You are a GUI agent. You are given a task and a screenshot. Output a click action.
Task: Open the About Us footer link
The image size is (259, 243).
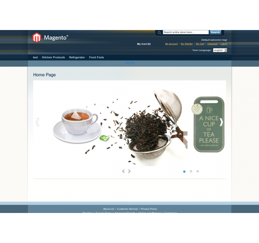[x=109, y=209]
